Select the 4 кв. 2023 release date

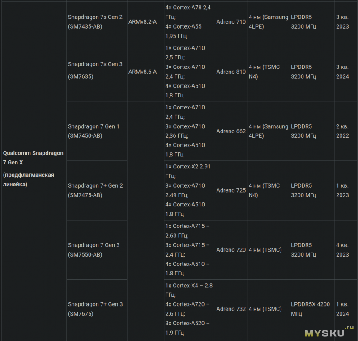coord(342,249)
